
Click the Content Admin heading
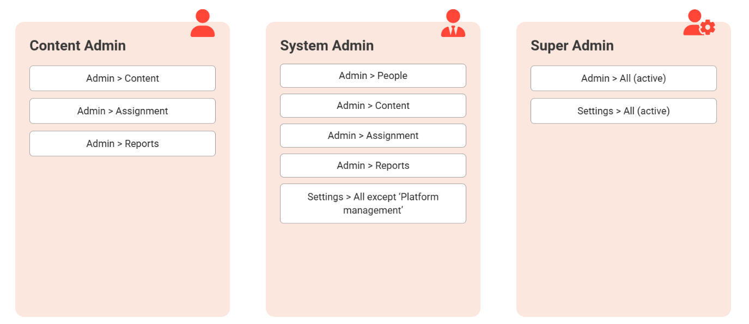tap(77, 46)
